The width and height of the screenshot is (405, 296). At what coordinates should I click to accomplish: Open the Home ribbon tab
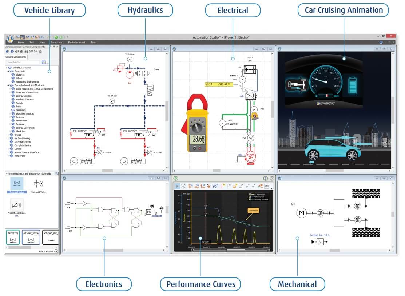coord(21,42)
